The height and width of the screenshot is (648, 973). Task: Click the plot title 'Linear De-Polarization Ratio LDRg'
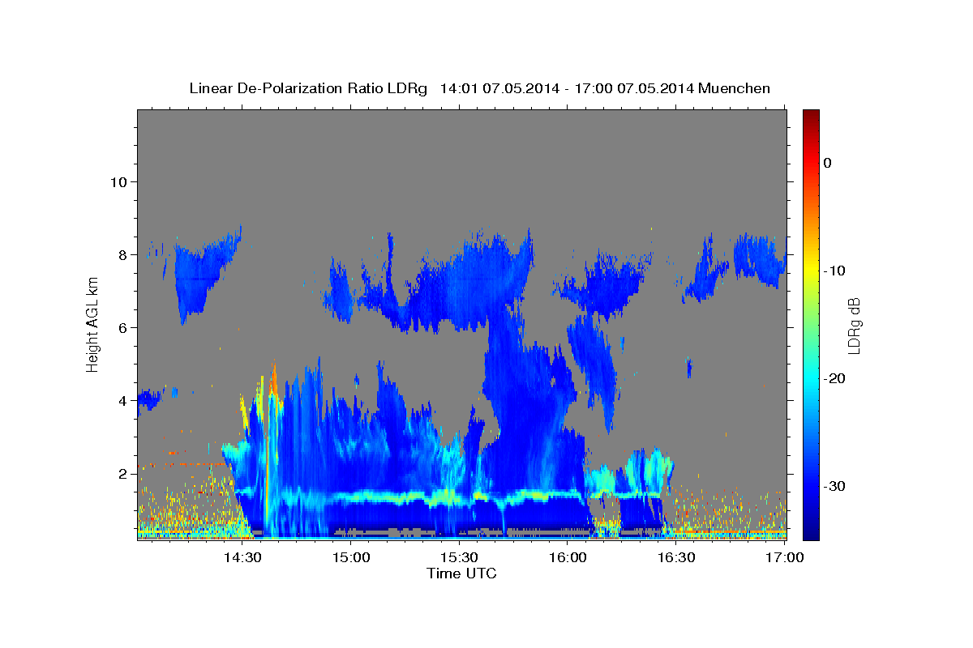pyautogui.click(x=308, y=88)
